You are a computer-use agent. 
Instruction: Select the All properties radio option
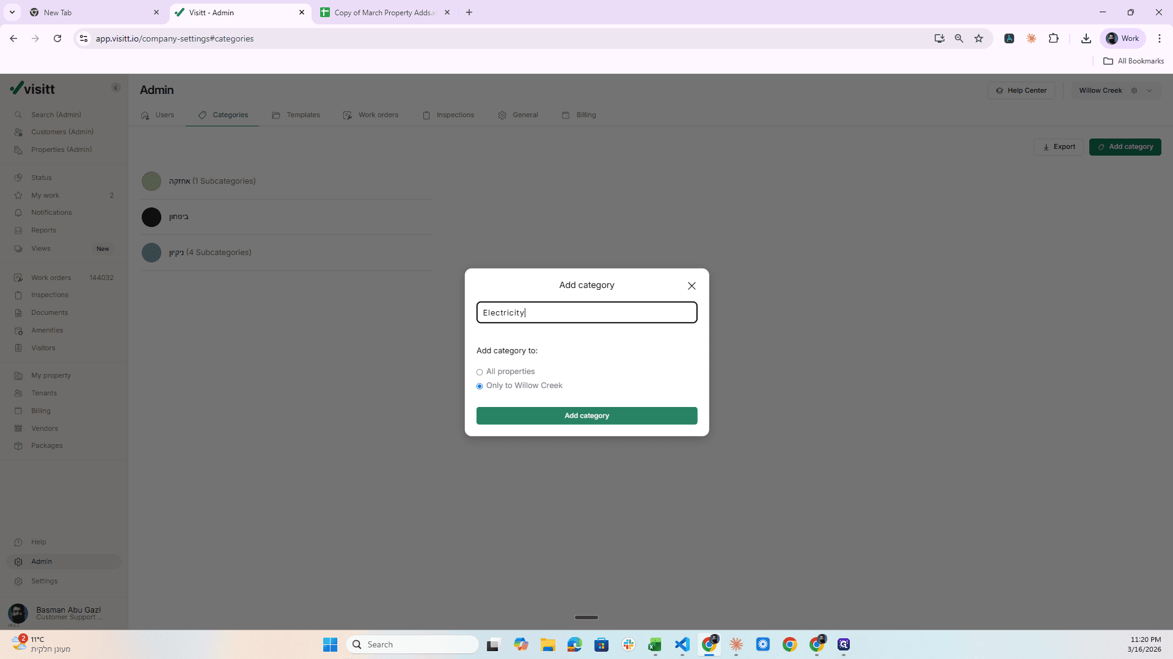[x=480, y=372]
